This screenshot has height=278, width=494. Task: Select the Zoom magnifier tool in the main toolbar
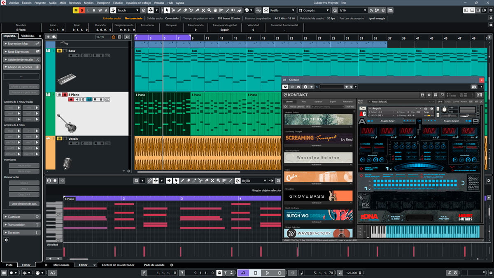[x=210, y=10]
